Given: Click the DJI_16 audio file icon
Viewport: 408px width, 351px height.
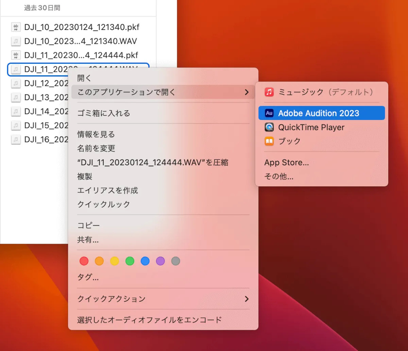Looking at the screenshot, I should (x=16, y=139).
